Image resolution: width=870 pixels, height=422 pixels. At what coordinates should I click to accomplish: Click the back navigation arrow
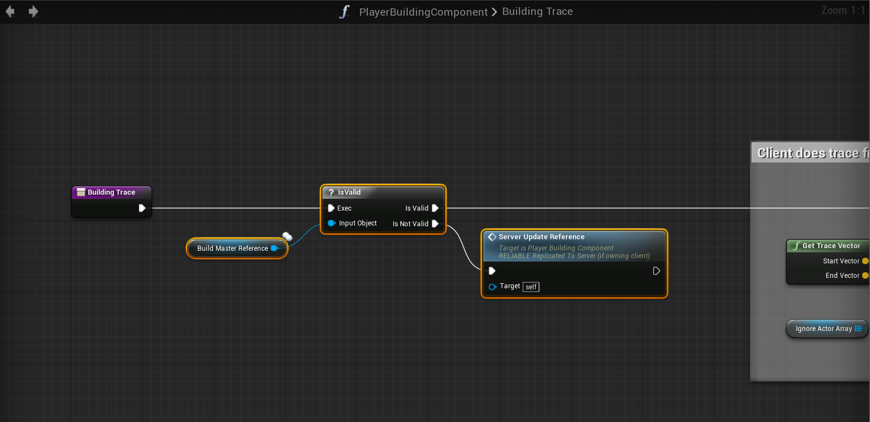click(x=10, y=12)
